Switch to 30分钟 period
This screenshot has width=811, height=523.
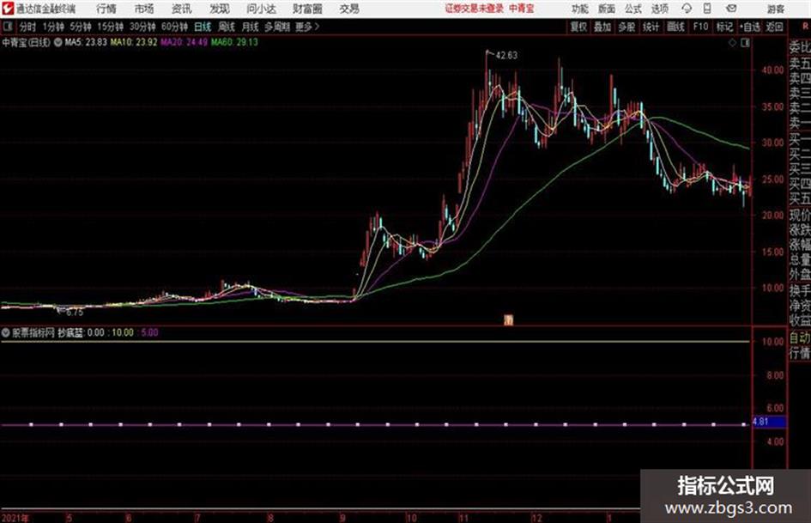[142, 27]
